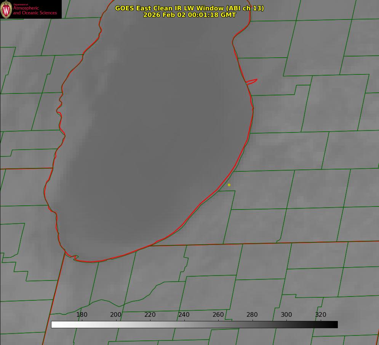
Task: Click the UW crest logo
Action: pos(6,9)
